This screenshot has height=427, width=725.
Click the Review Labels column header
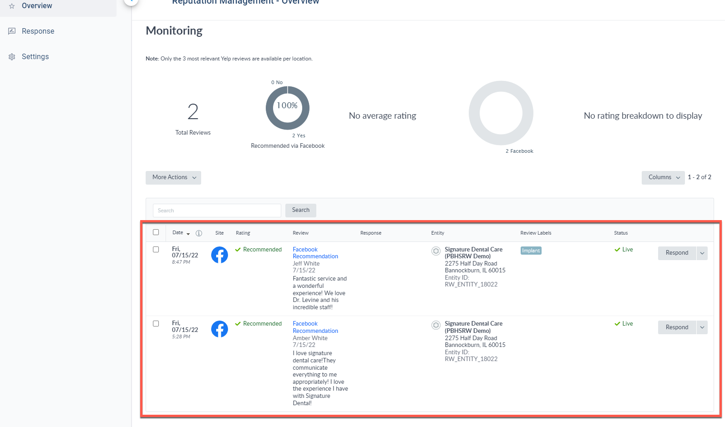(x=536, y=233)
